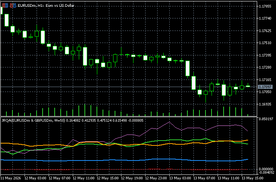The height and width of the screenshot is (182, 276).
Task: Click the 12 May 07:00 time label
Action: coord(59,178)
